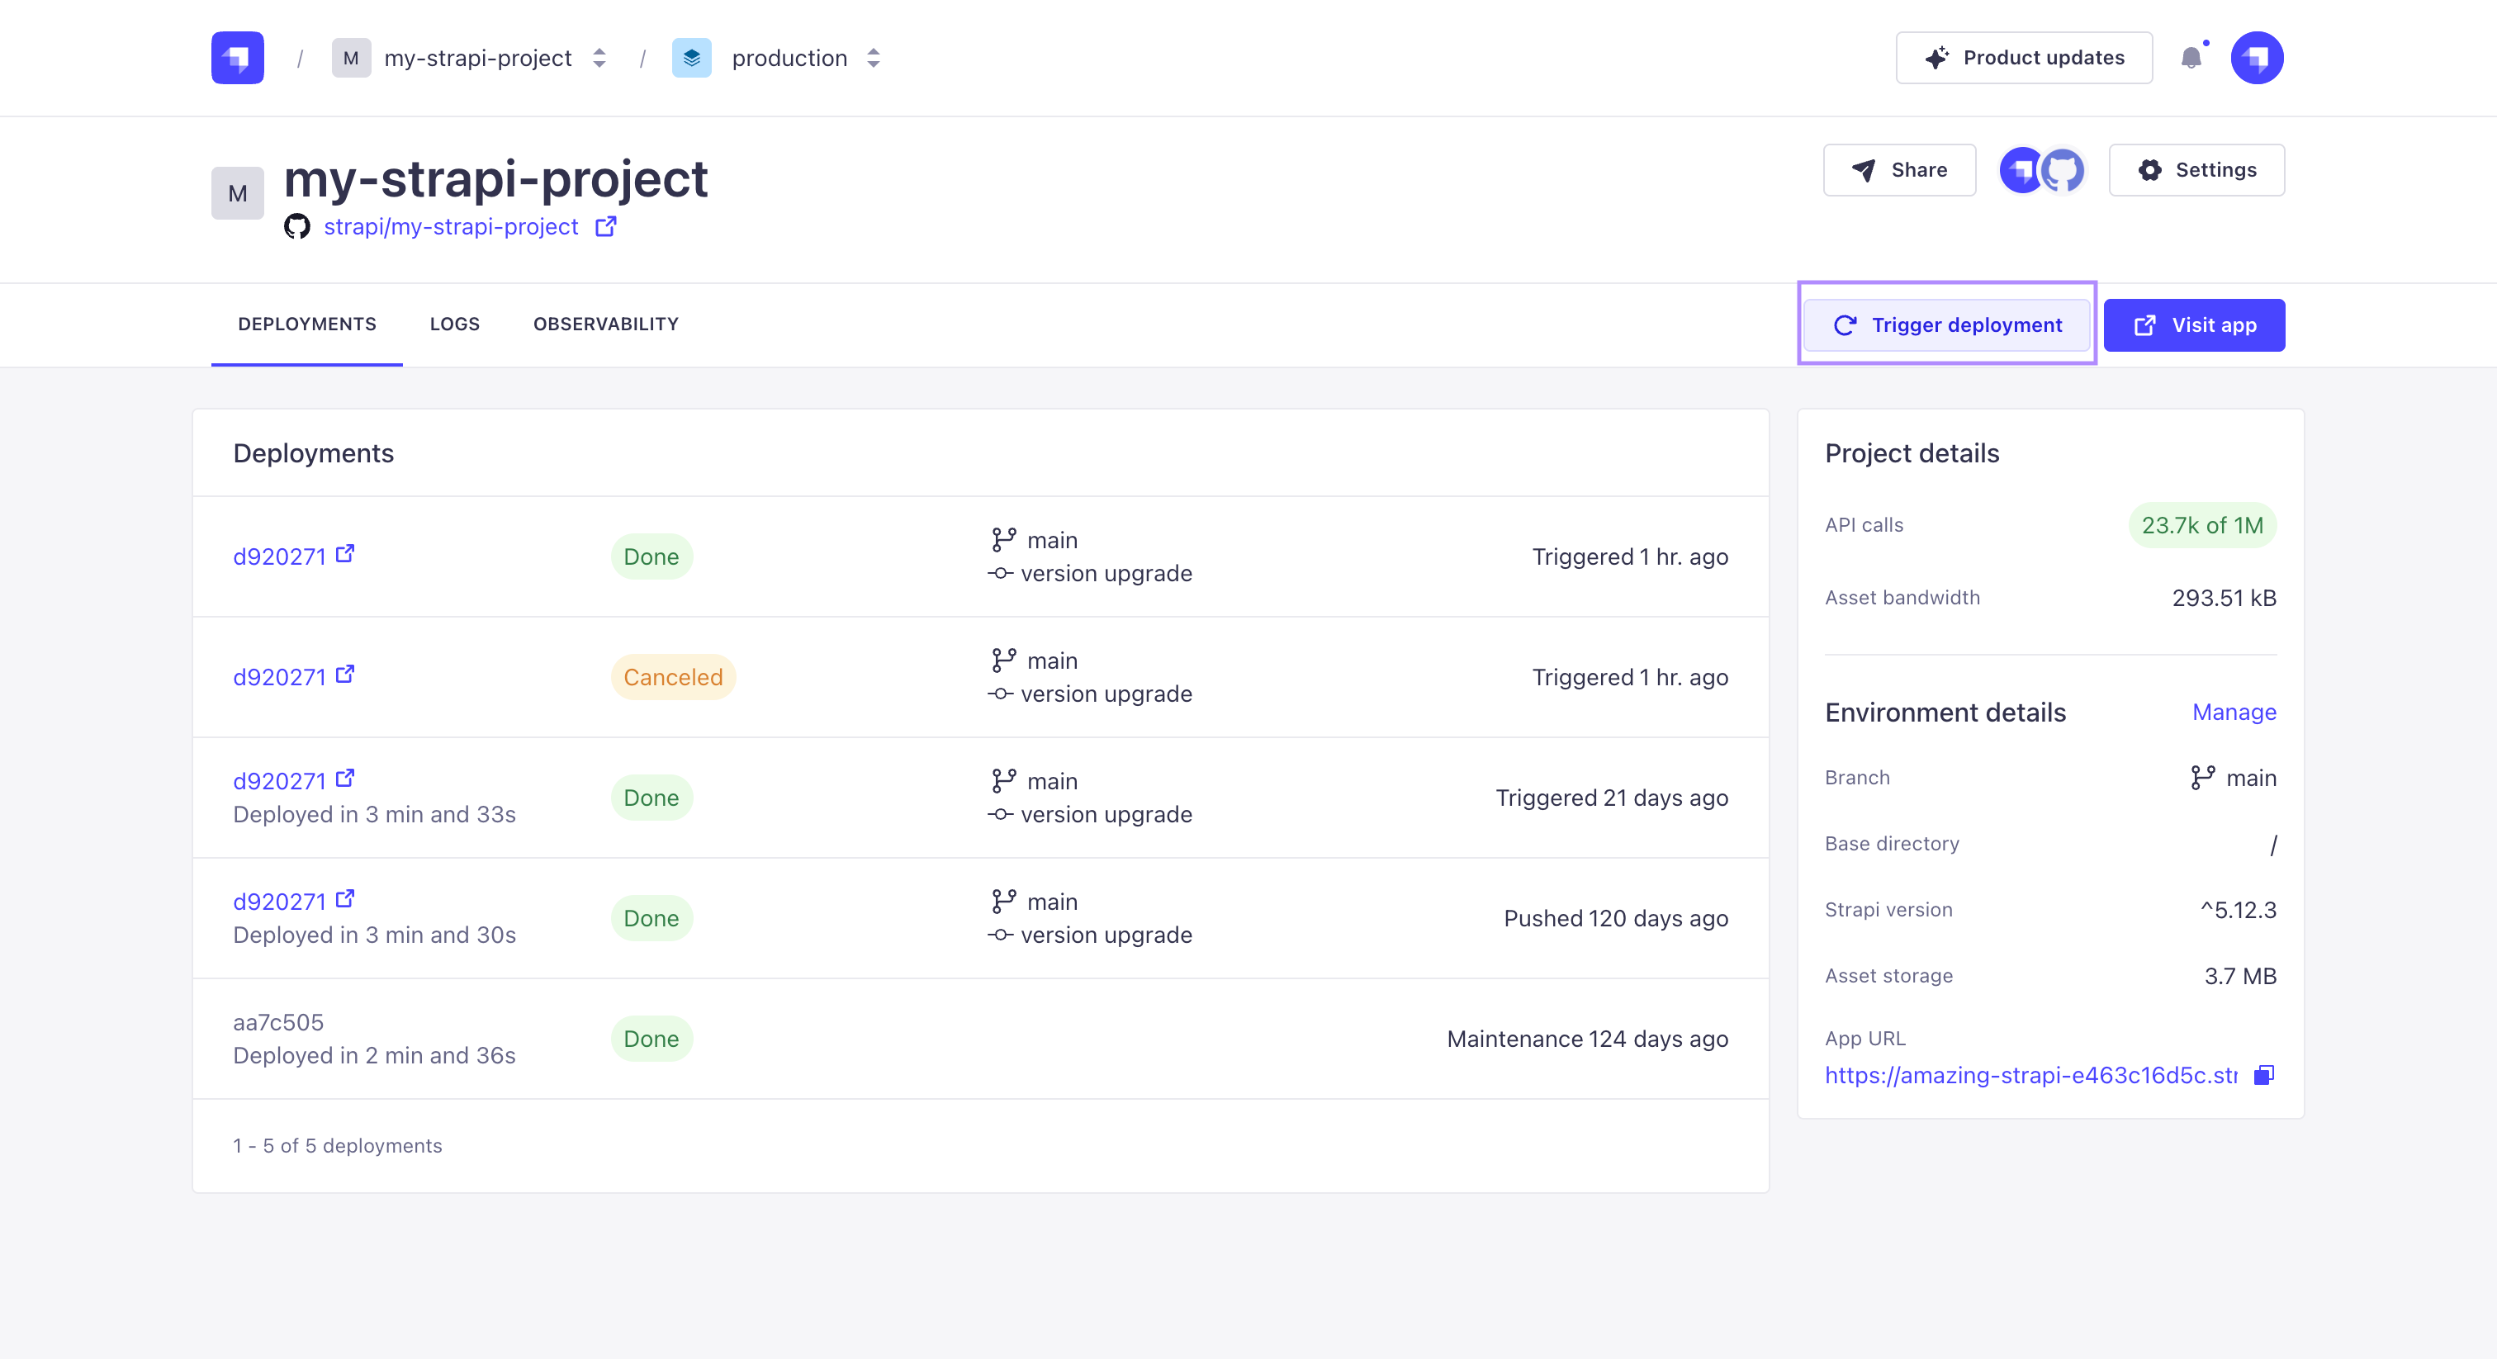Select the aa7c505 maintenance deployment

pyautogui.click(x=278, y=1023)
